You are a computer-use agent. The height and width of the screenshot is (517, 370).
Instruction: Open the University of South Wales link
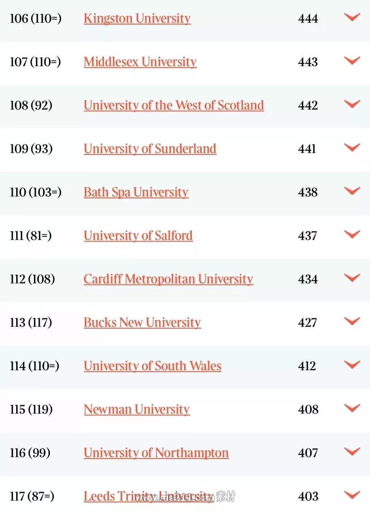(x=152, y=366)
